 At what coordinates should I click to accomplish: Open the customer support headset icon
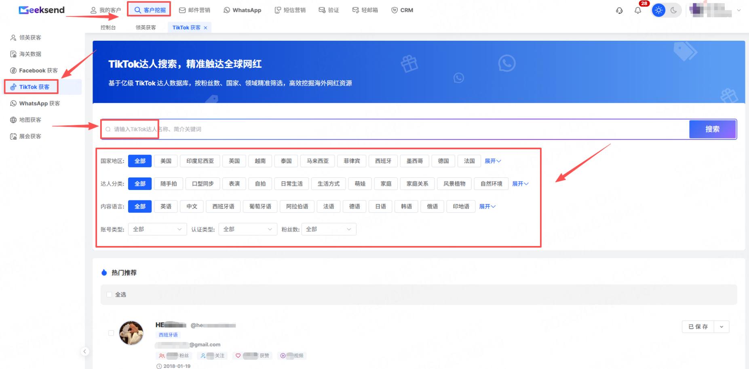619,10
